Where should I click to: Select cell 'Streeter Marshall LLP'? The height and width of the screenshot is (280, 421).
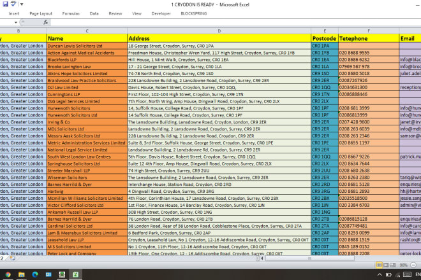pos(87,171)
